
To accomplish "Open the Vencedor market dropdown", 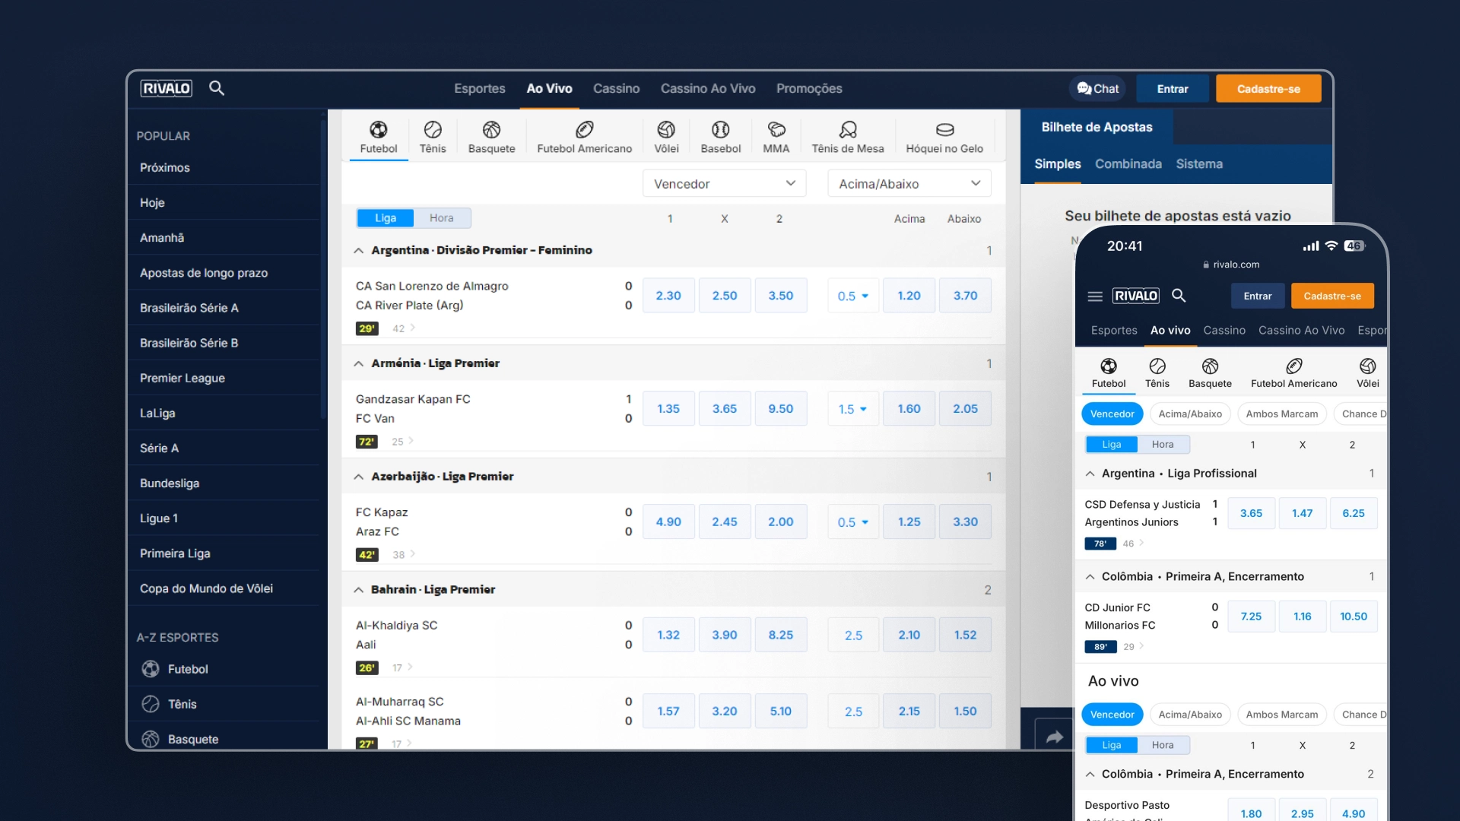I will (724, 184).
